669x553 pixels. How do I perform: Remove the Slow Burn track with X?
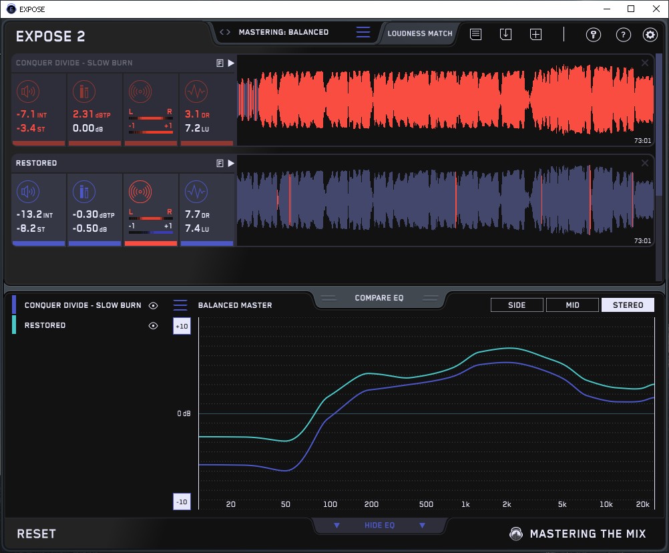[645, 63]
